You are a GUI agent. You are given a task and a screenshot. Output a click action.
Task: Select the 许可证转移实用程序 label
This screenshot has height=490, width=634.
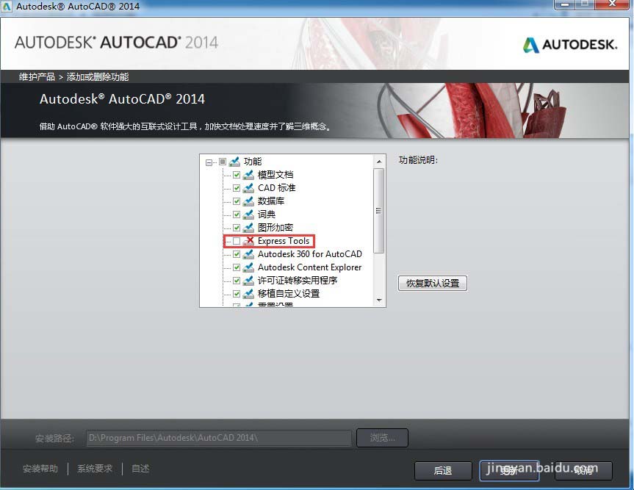(298, 281)
